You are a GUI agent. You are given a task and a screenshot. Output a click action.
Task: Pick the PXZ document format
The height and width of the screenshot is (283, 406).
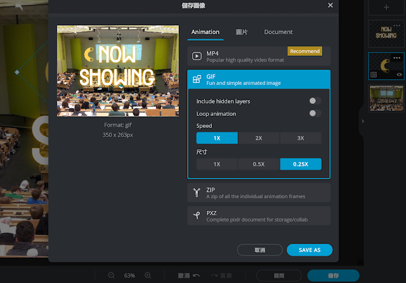coord(259,215)
